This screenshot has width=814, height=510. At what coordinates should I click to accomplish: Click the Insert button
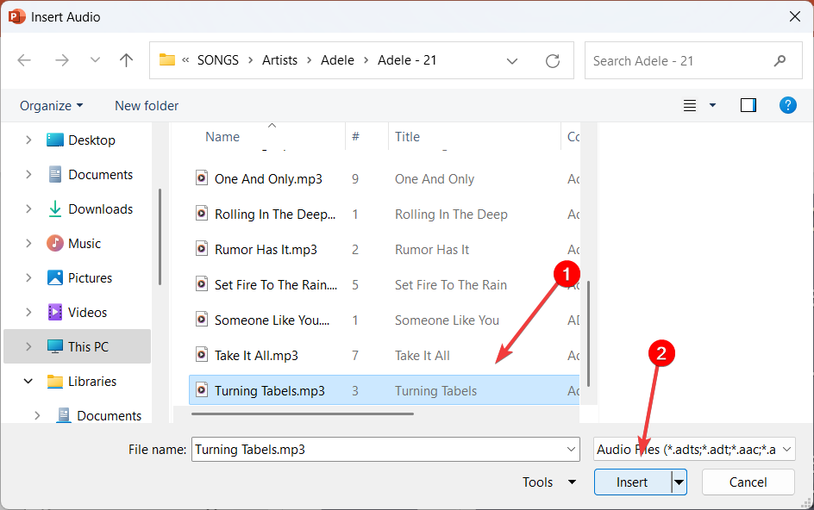point(632,482)
